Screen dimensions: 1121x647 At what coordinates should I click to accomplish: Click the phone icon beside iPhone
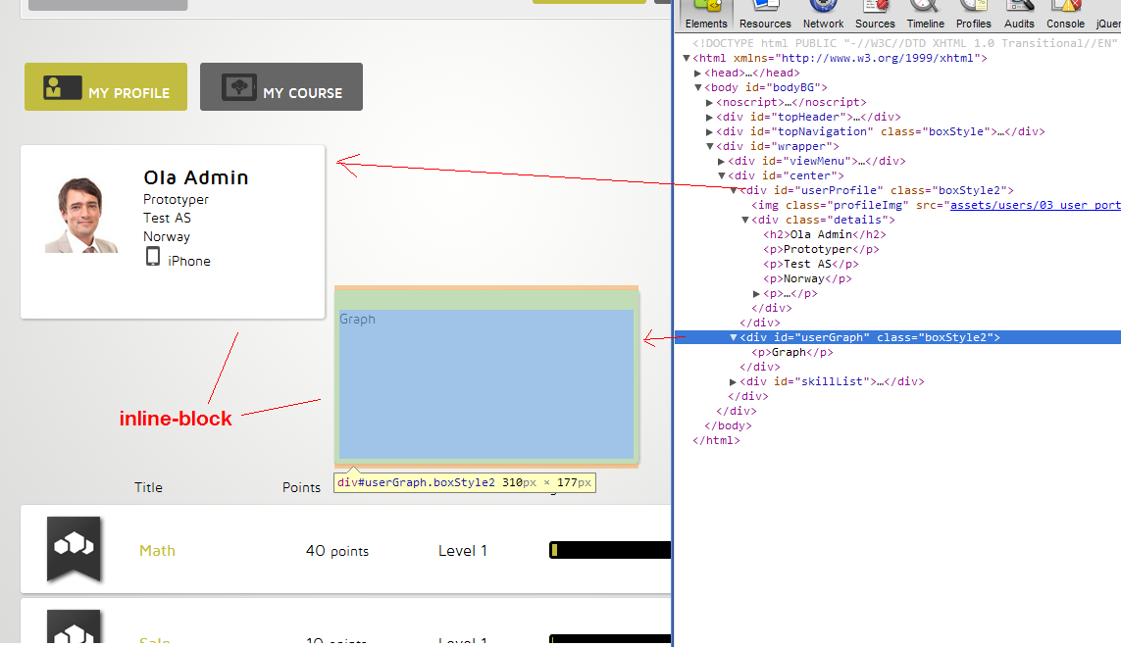point(152,257)
